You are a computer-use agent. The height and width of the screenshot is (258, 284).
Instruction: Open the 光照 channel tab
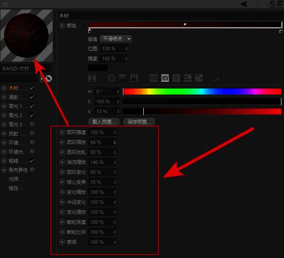(13, 179)
